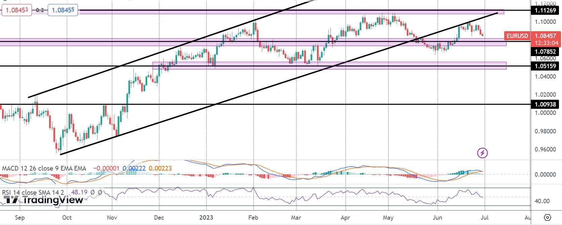Click the RSI value 48.19
The height and width of the screenshot is (225, 562).
pyautogui.click(x=79, y=193)
